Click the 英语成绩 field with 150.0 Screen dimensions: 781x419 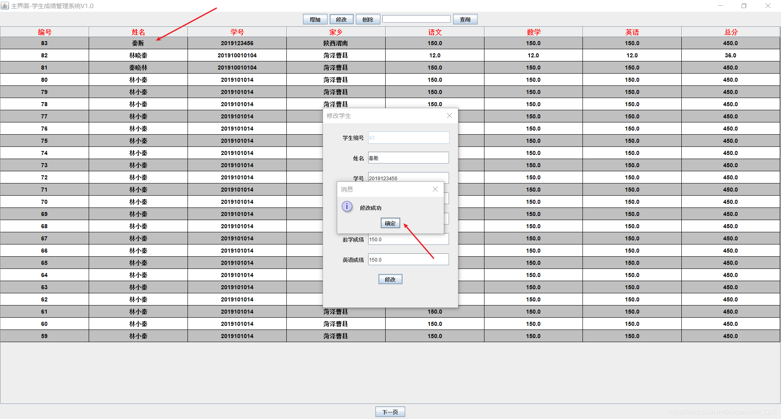(408, 260)
